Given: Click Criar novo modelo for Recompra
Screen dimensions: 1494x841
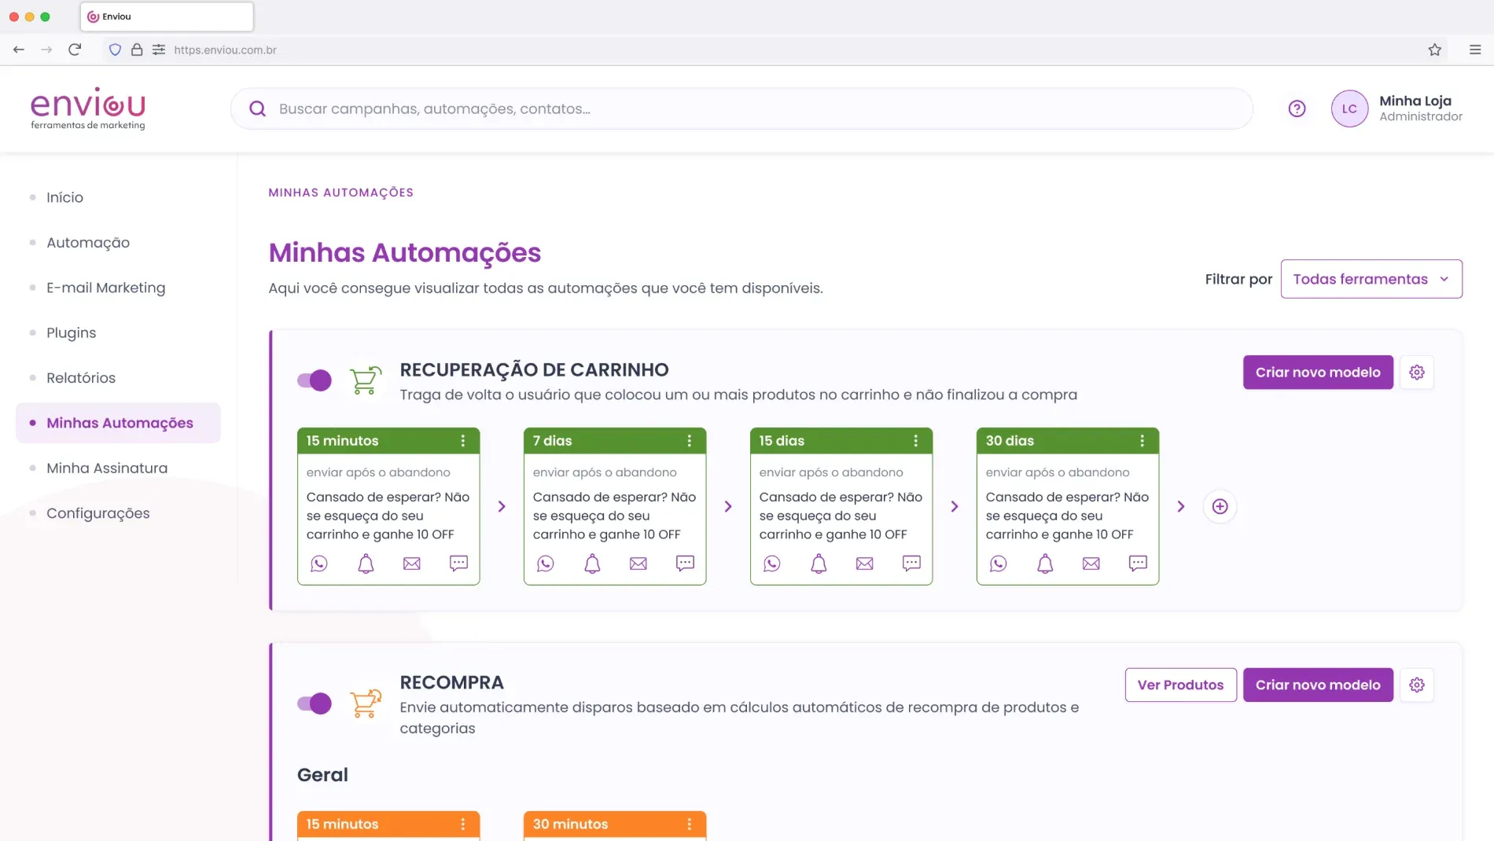Looking at the screenshot, I should coord(1318,685).
